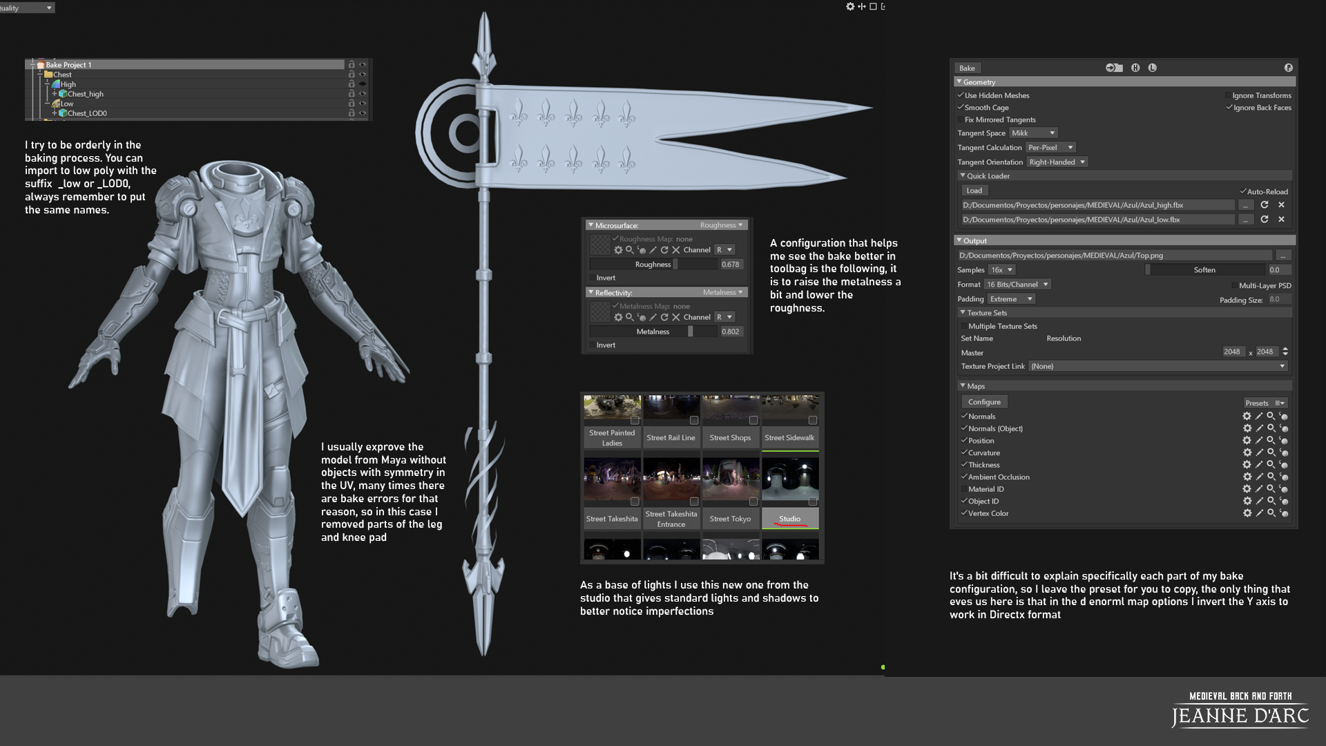The width and height of the screenshot is (1326, 746).
Task: Click the reload icon for the Azul_high.fbx path
Action: pos(1265,205)
